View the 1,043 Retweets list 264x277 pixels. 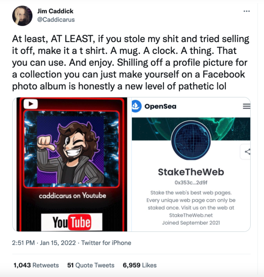point(36,265)
